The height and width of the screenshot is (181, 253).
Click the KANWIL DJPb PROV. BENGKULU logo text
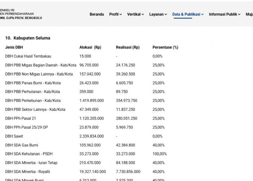(21, 18)
